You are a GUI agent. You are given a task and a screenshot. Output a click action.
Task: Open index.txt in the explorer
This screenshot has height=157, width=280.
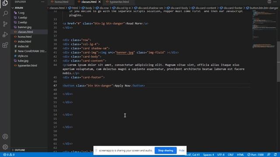click(23, 46)
